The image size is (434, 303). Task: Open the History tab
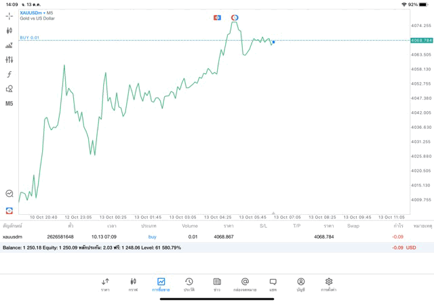189,285
